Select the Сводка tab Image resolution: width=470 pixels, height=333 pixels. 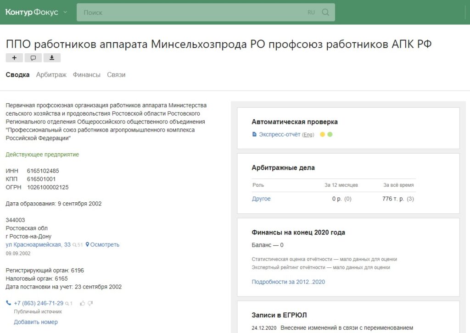click(17, 75)
